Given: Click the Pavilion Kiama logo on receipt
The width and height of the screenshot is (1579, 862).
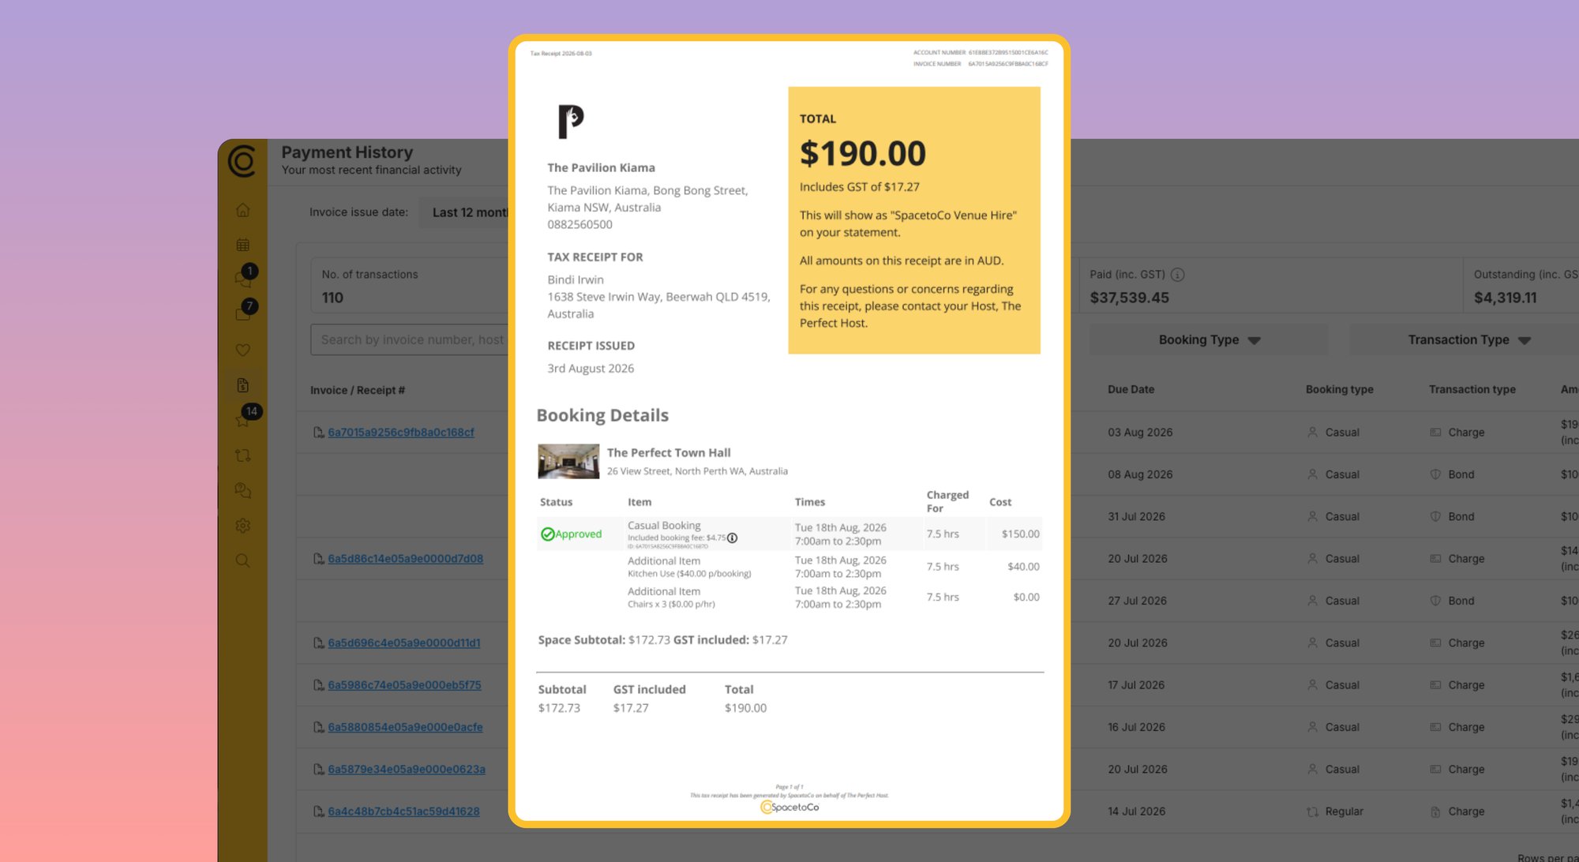Looking at the screenshot, I should pos(571,122).
